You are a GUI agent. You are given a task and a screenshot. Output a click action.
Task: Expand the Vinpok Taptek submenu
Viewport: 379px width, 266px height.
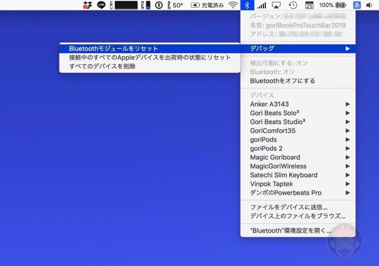point(298,184)
